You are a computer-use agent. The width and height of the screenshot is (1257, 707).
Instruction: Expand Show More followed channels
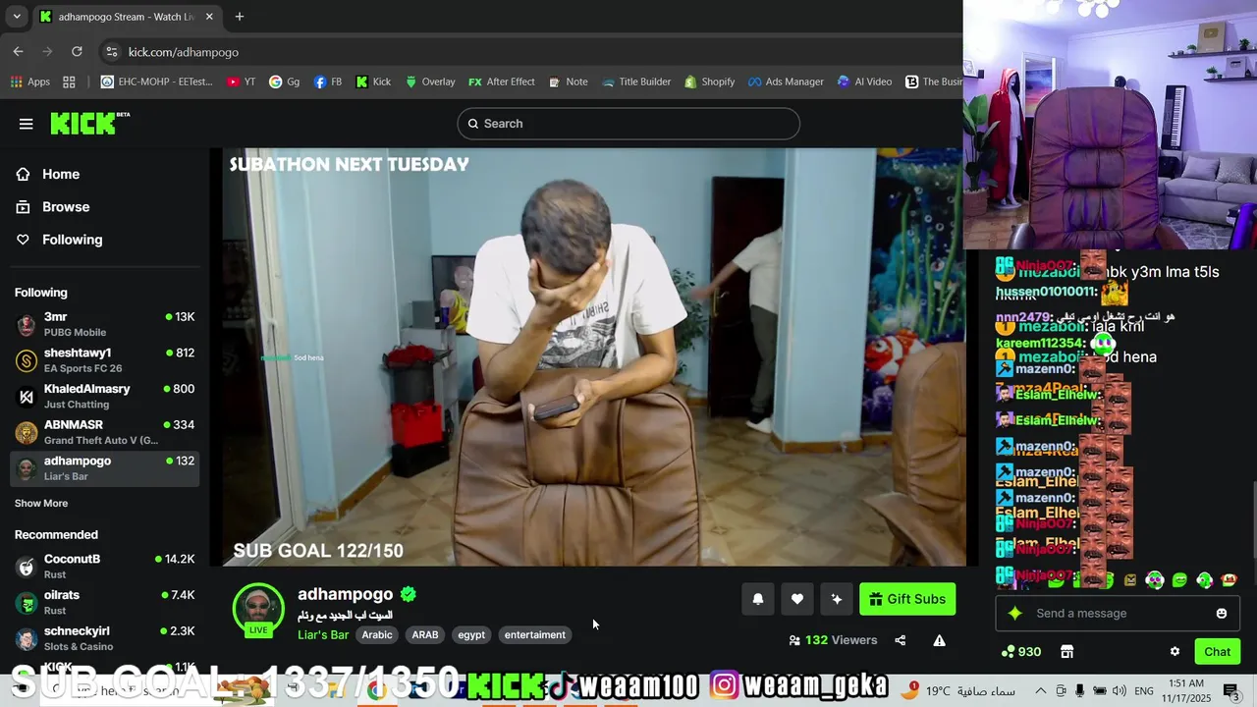tap(41, 503)
